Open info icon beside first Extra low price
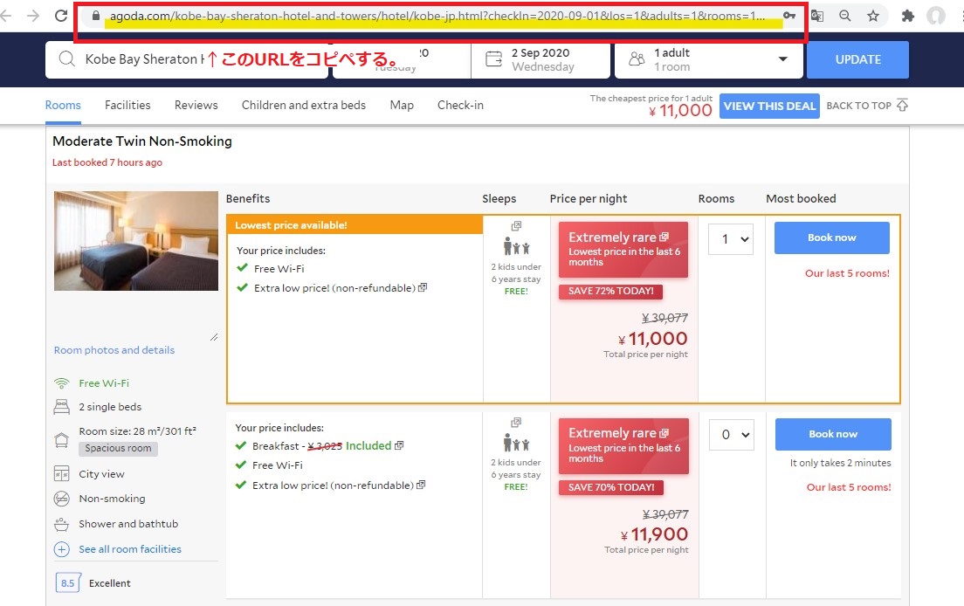Image resolution: width=964 pixels, height=606 pixels. [x=423, y=287]
